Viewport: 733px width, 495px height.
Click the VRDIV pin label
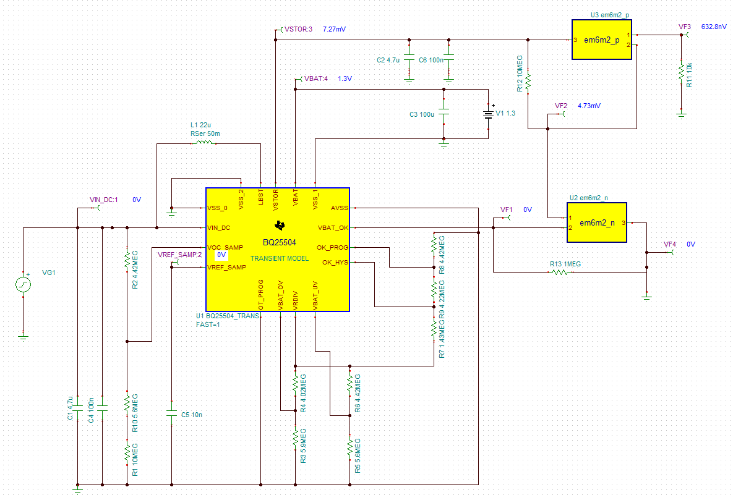tap(296, 300)
